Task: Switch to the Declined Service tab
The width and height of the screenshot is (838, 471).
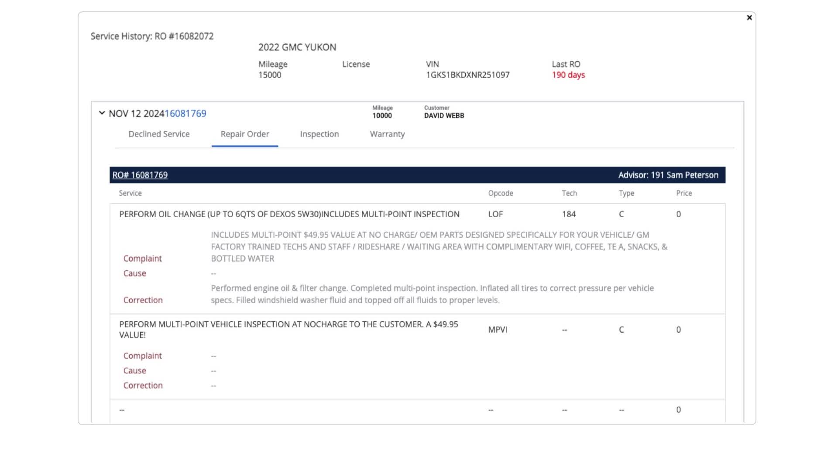Action: point(159,134)
